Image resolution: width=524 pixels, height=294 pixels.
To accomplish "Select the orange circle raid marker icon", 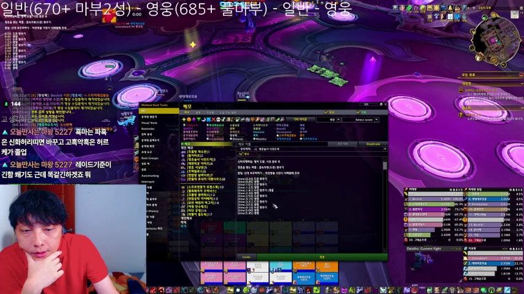I will (189, 119).
